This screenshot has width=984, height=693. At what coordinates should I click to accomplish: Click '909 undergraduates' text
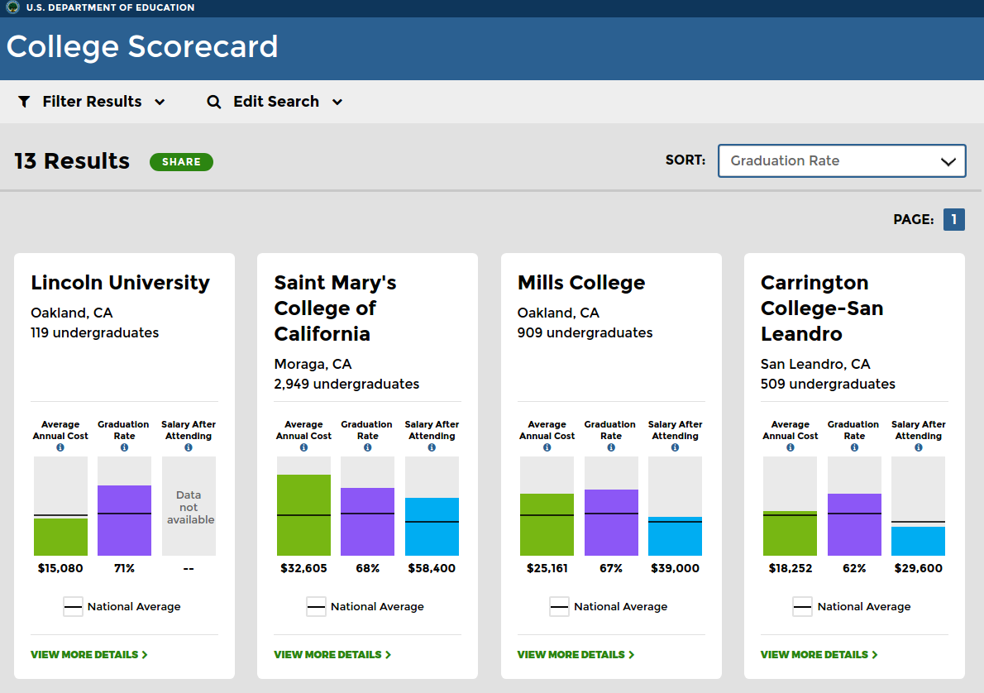coord(585,332)
